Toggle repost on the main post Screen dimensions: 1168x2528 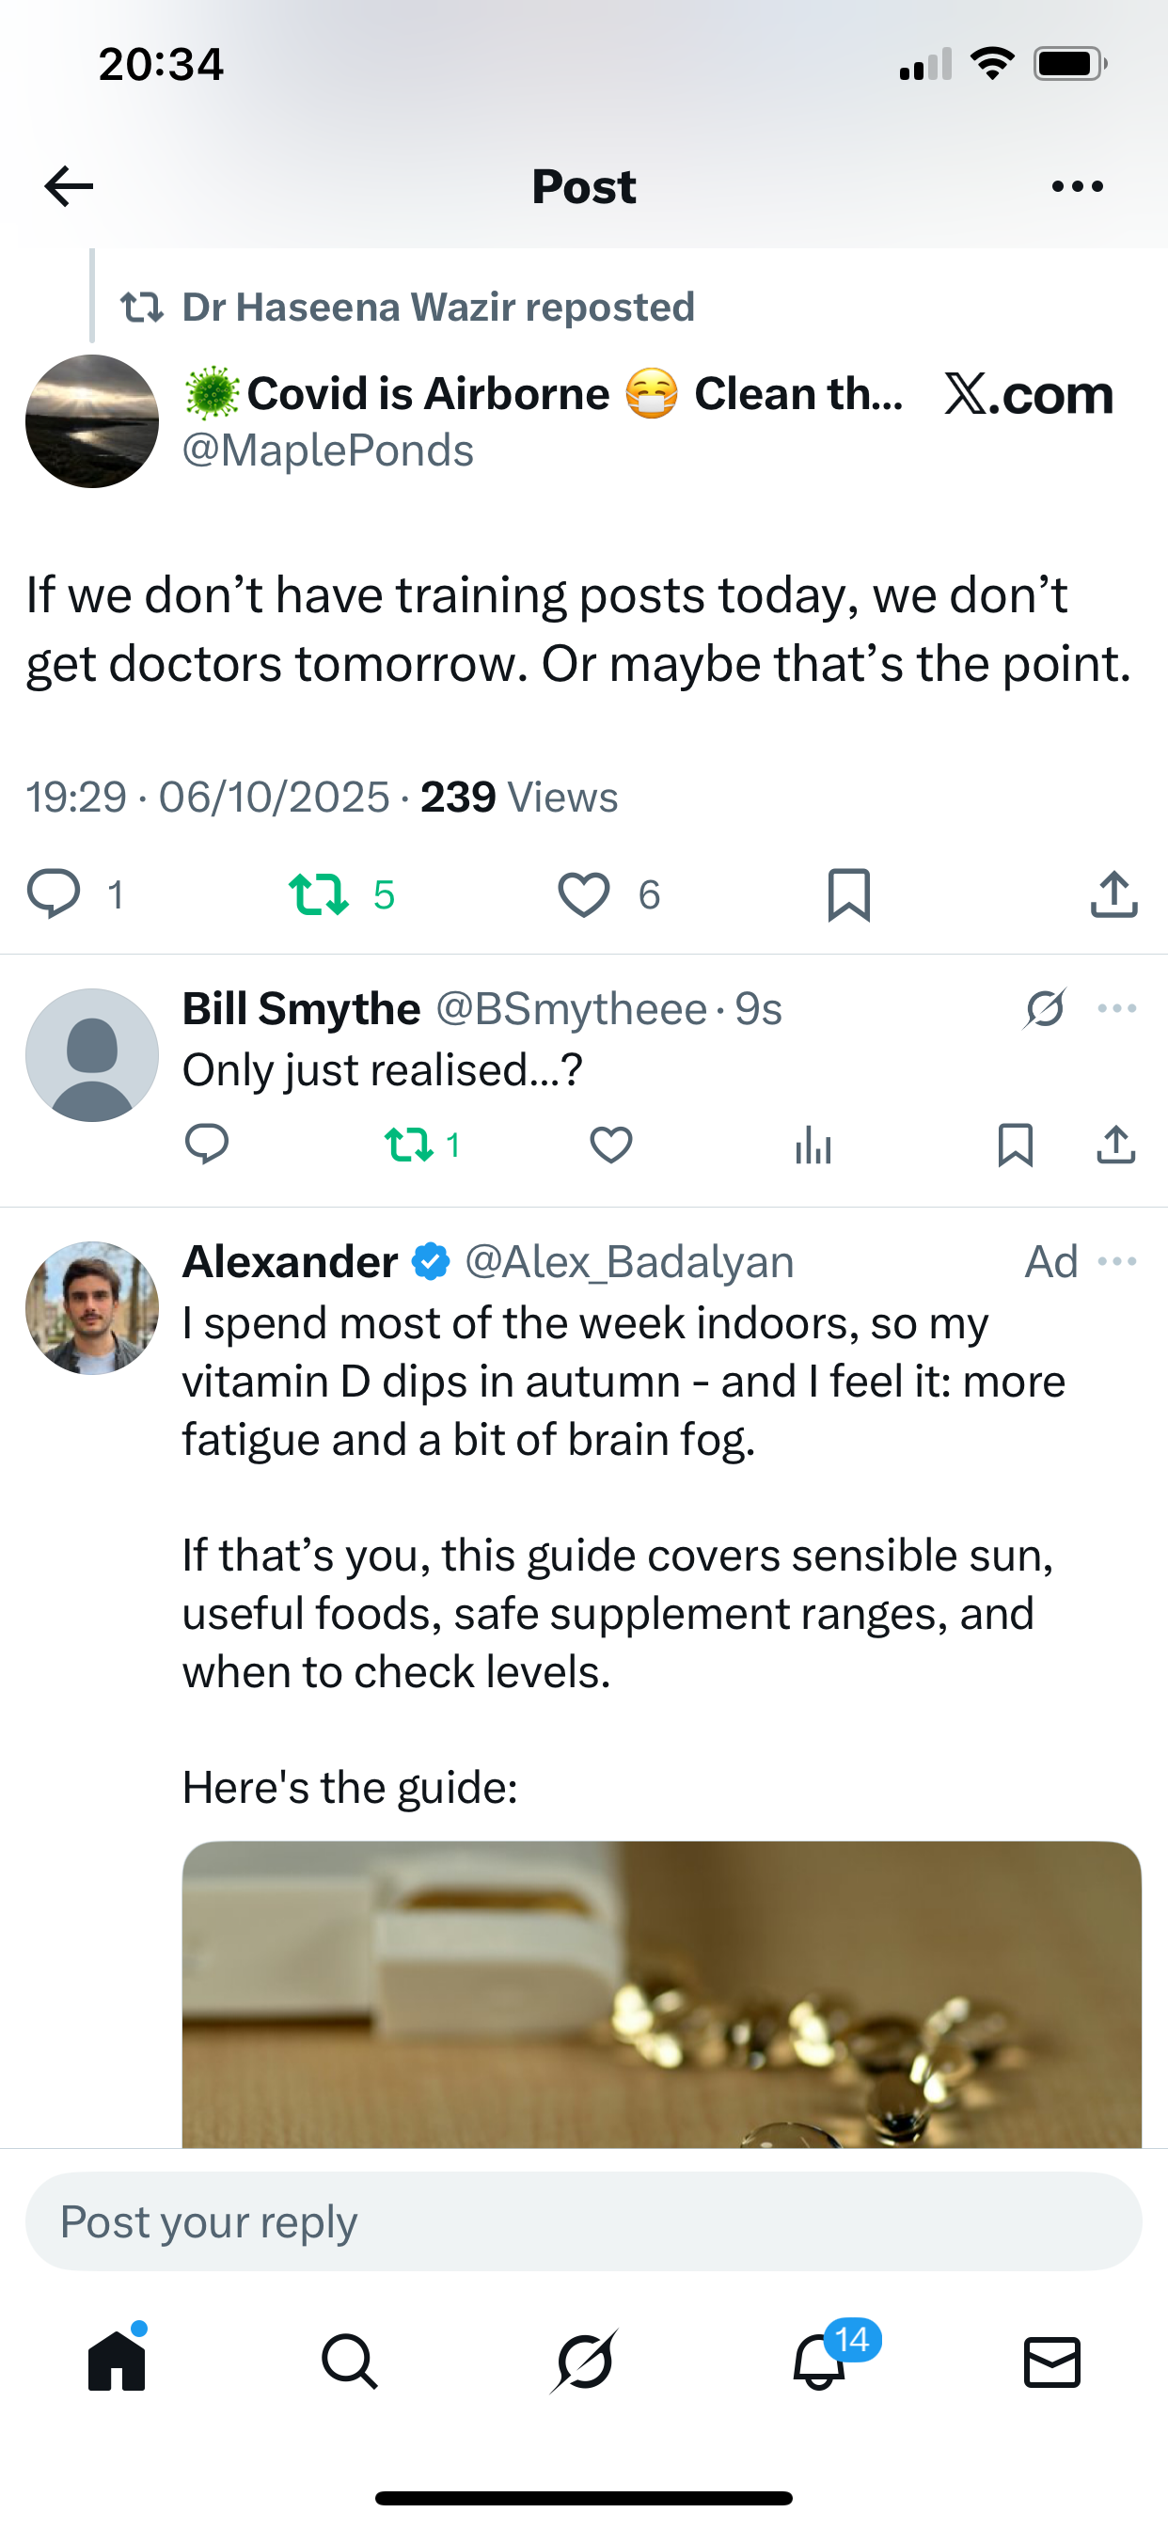pos(320,894)
